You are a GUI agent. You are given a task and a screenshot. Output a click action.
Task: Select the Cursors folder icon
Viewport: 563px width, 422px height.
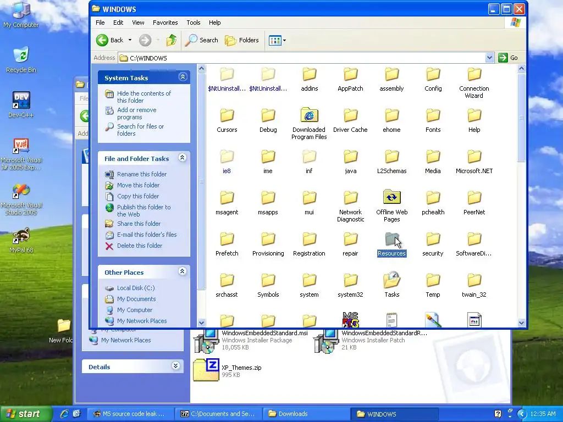click(x=227, y=115)
